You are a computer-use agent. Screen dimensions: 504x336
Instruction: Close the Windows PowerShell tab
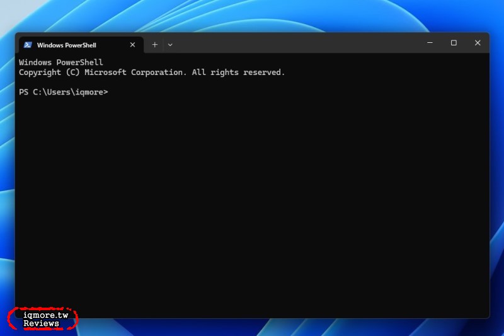132,45
